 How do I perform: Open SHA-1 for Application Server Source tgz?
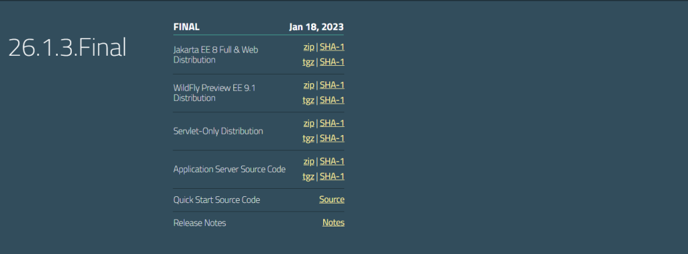tap(332, 176)
